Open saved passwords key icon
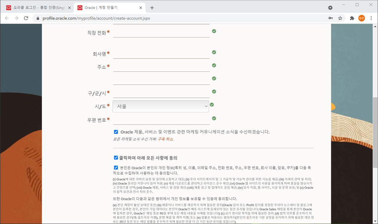Viewport: 378px width, 224px height. (330, 18)
